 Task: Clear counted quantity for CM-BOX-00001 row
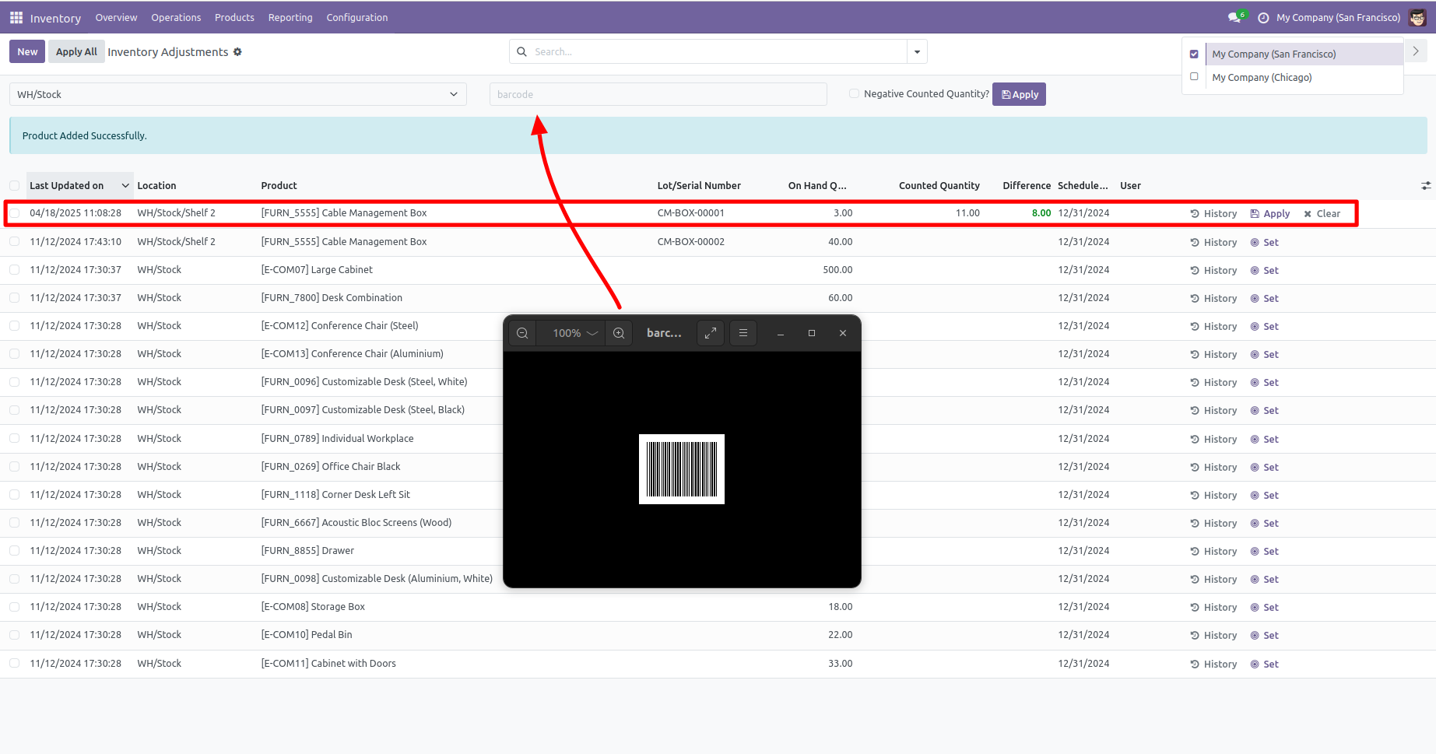1322,214
